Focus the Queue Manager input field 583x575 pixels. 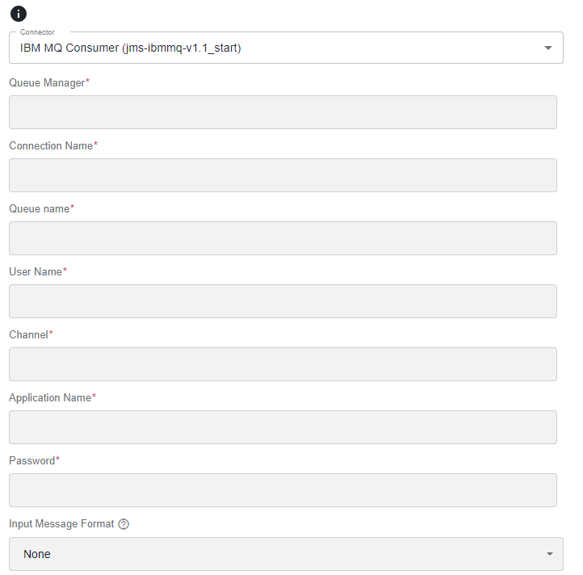[x=283, y=112]
